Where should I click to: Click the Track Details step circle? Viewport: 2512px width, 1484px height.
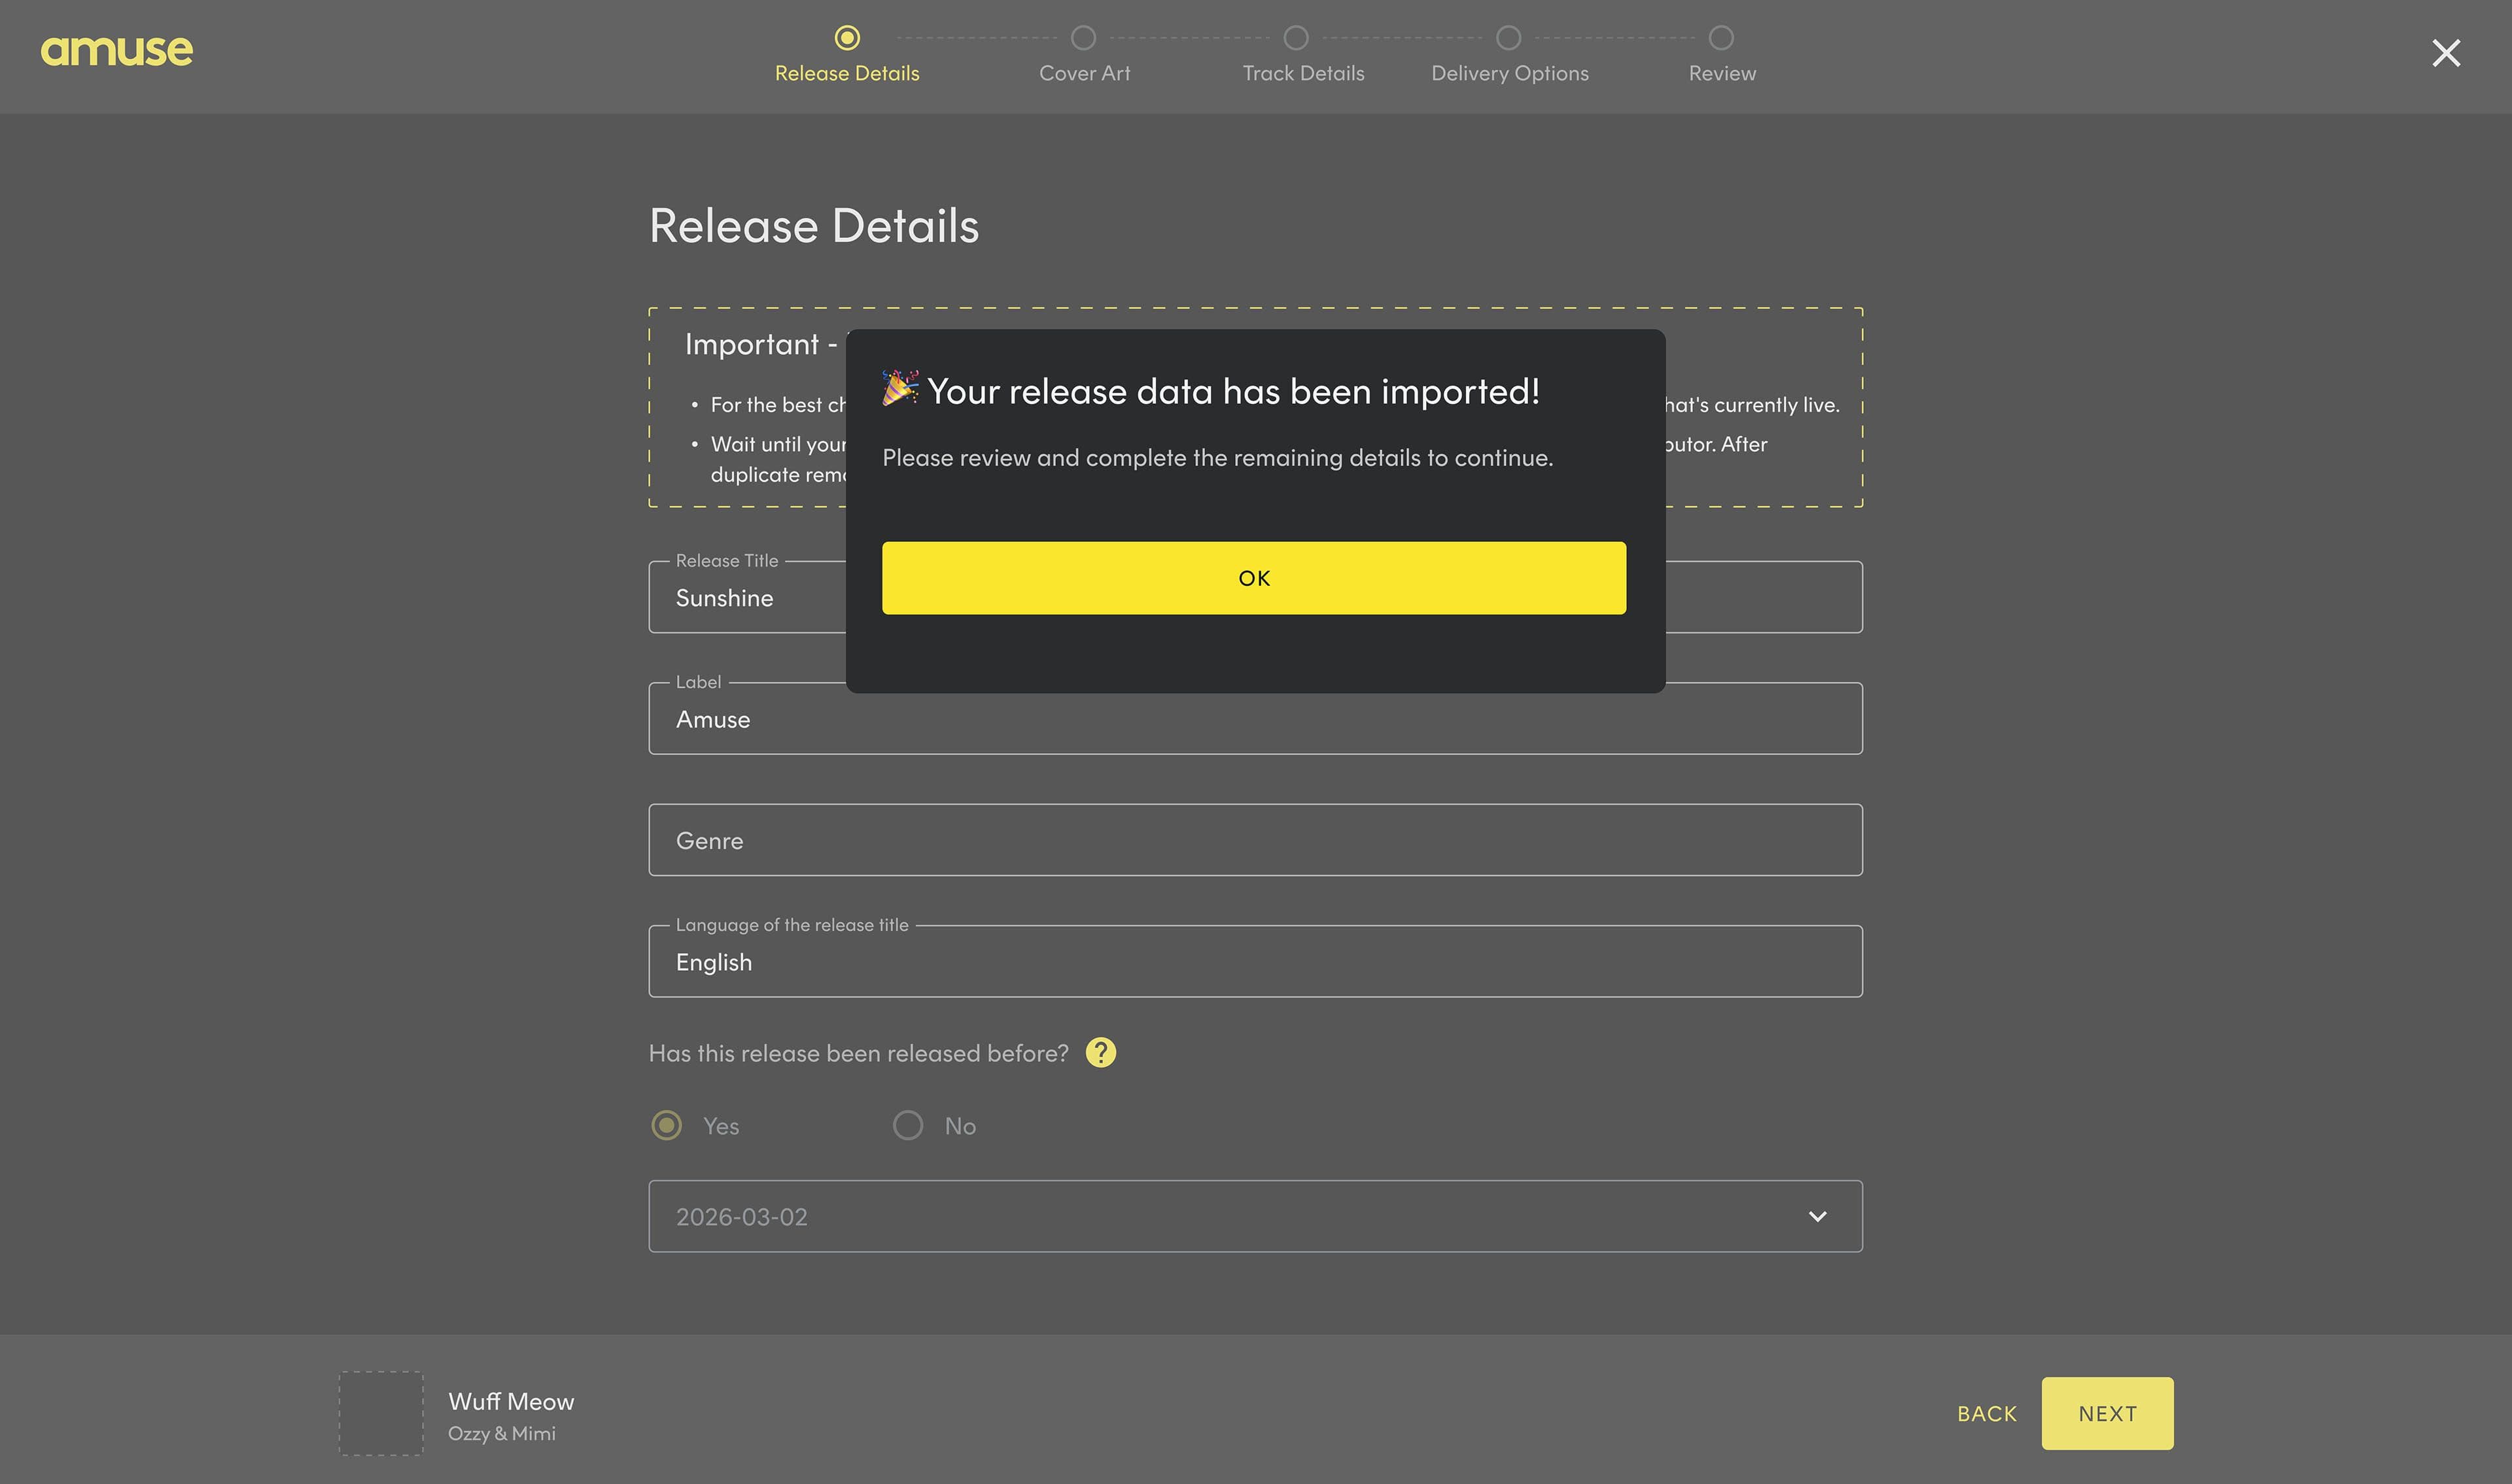[1295, 38]
